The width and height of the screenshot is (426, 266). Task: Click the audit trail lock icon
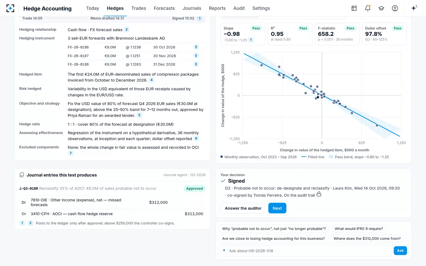click(319, 194)
